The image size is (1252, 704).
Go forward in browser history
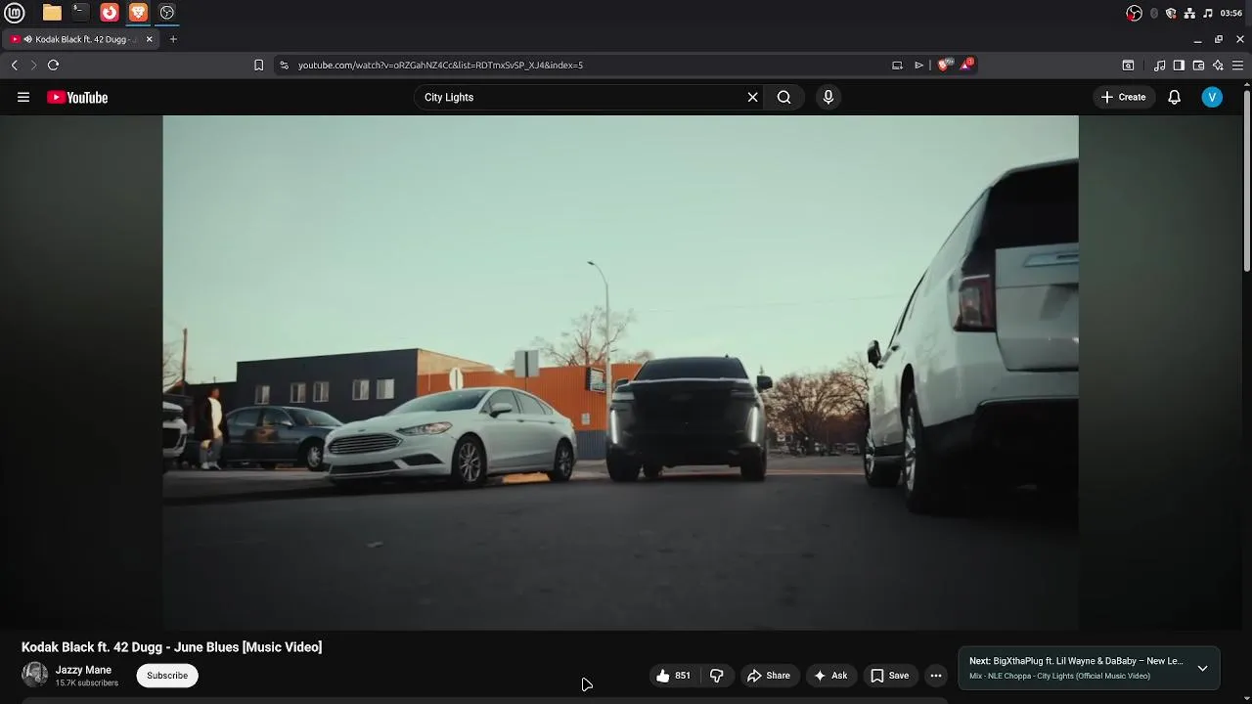pyautogui.click(x=33, y=66)
